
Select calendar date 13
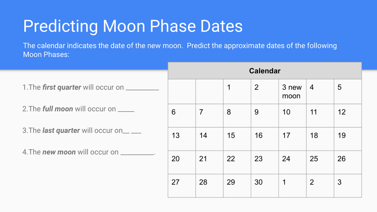pyautogui.click(x=182, y=139)
